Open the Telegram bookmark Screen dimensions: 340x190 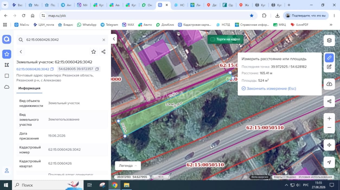click(x=109, y=25)
